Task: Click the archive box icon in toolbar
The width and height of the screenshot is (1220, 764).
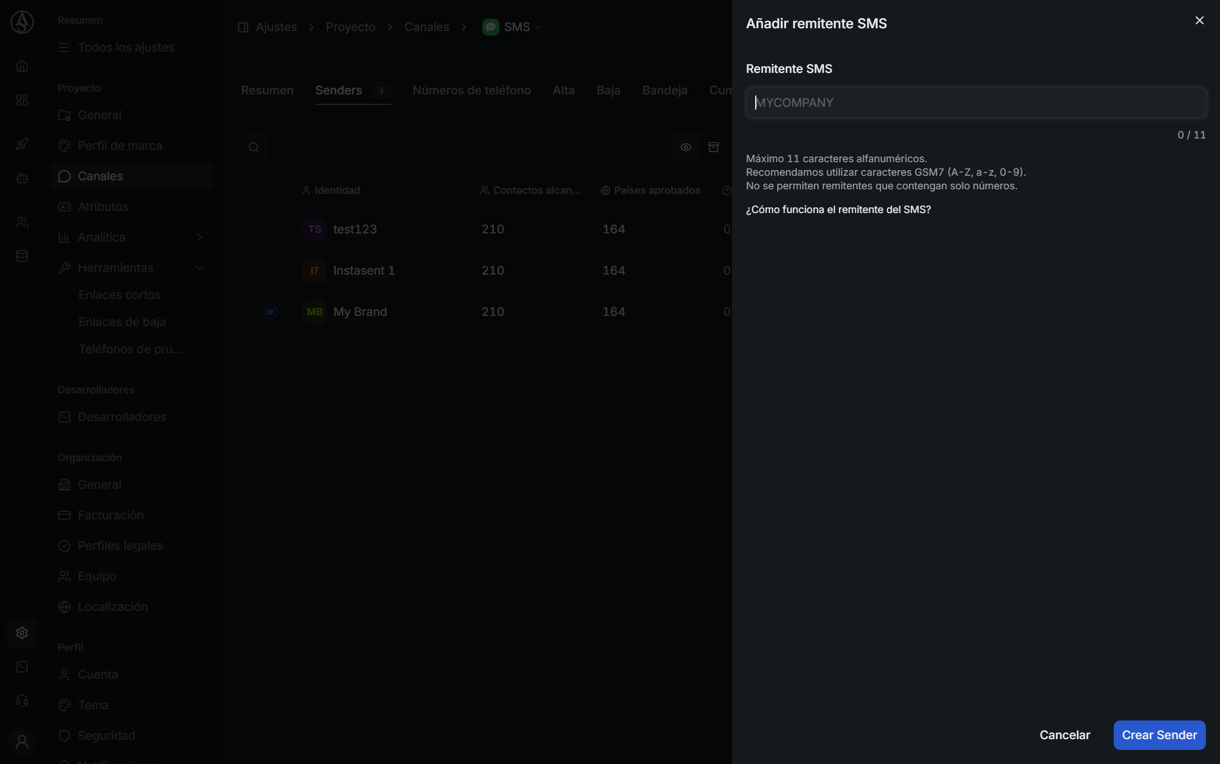Action: [713, 147]
